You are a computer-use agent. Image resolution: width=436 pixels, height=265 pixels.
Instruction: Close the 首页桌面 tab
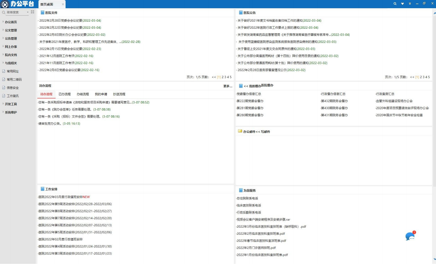[63, 4]
